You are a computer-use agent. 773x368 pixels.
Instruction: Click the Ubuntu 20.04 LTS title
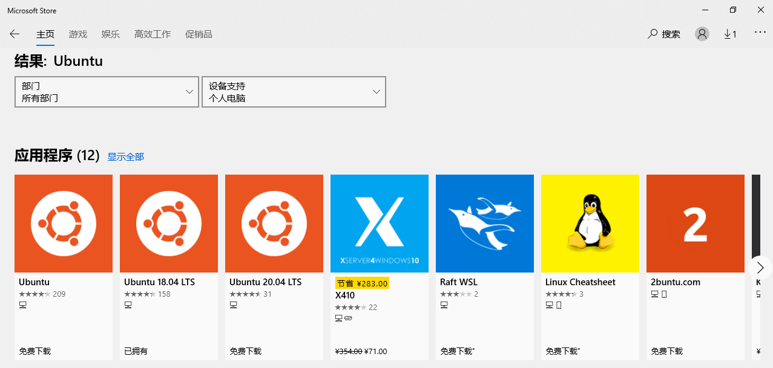click(265, 282)
